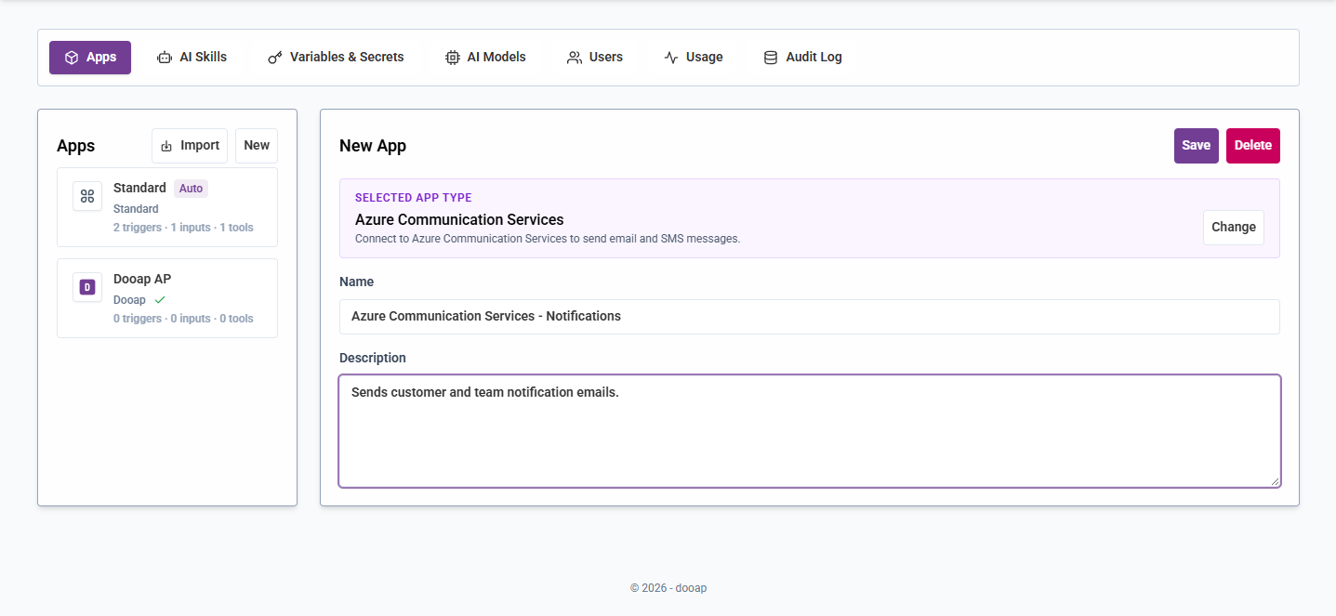Viewport: 1336px width, 616px height.
Task: Click '0 triggers · 0 inputs · 0 tools' text
Action: pyautogui.click(x=183, y=319)
